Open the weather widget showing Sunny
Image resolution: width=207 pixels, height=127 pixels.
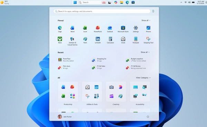(x=5, y=2)
